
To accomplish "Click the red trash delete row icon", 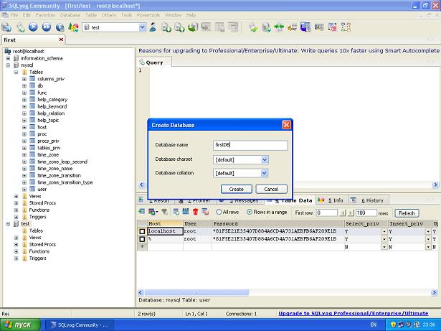I will coord(196,212).
